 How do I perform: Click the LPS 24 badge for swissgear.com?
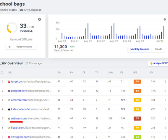pos(137,137)
